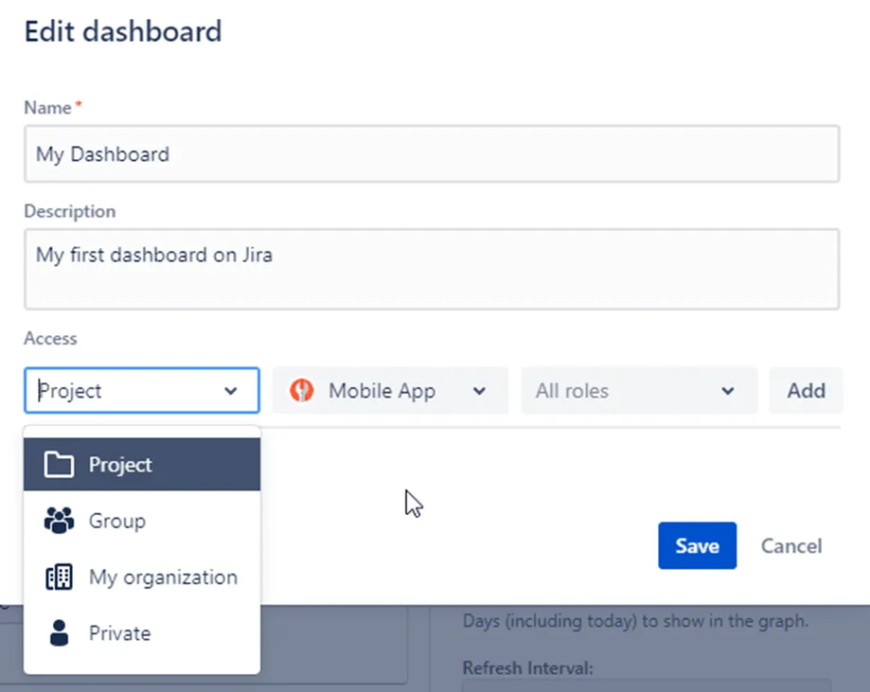Viewport: 870px width, 692px height.
Task: Click the Mobile App project avatar icon
Action: click(302, 391)
